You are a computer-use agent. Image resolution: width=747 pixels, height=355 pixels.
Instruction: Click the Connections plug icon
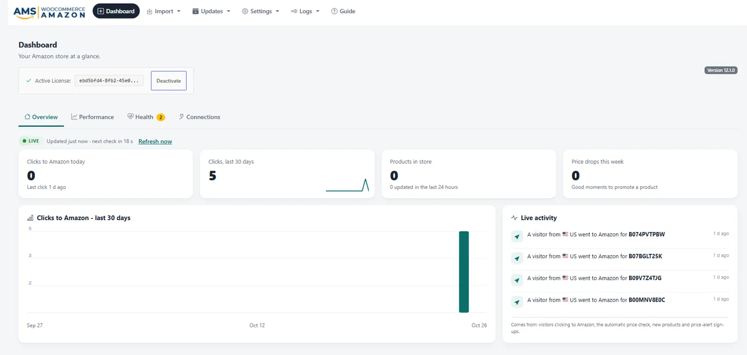pos(181,117)
